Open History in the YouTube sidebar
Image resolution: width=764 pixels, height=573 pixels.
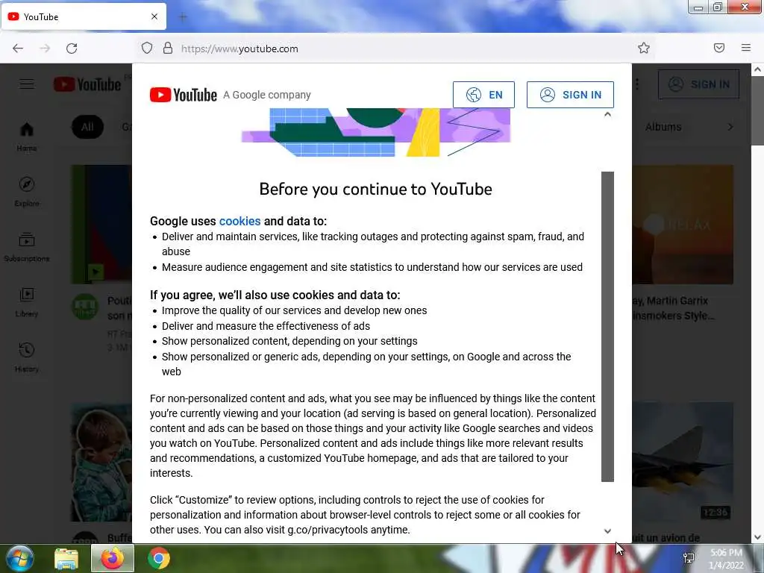click(x=27, y=357)
